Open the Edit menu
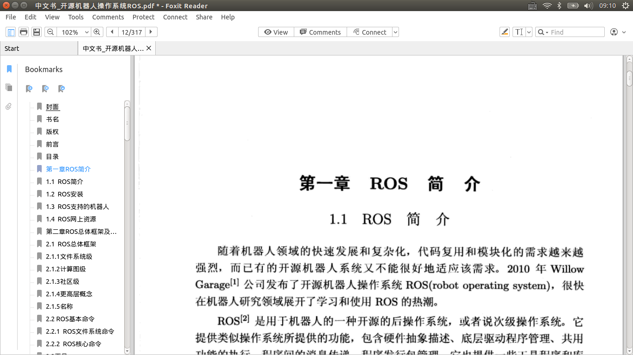Image resolution: width=633 pixels, height=355 pixels. click(31, 17)
